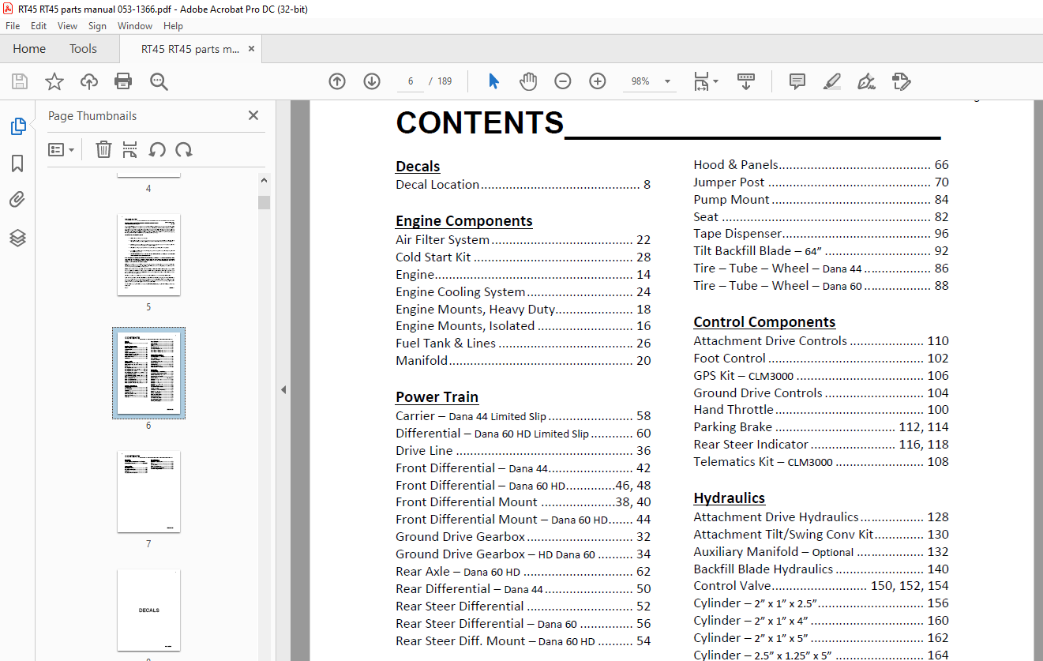
Task: Zoom out with the minus icon
Action: (562, 81)
